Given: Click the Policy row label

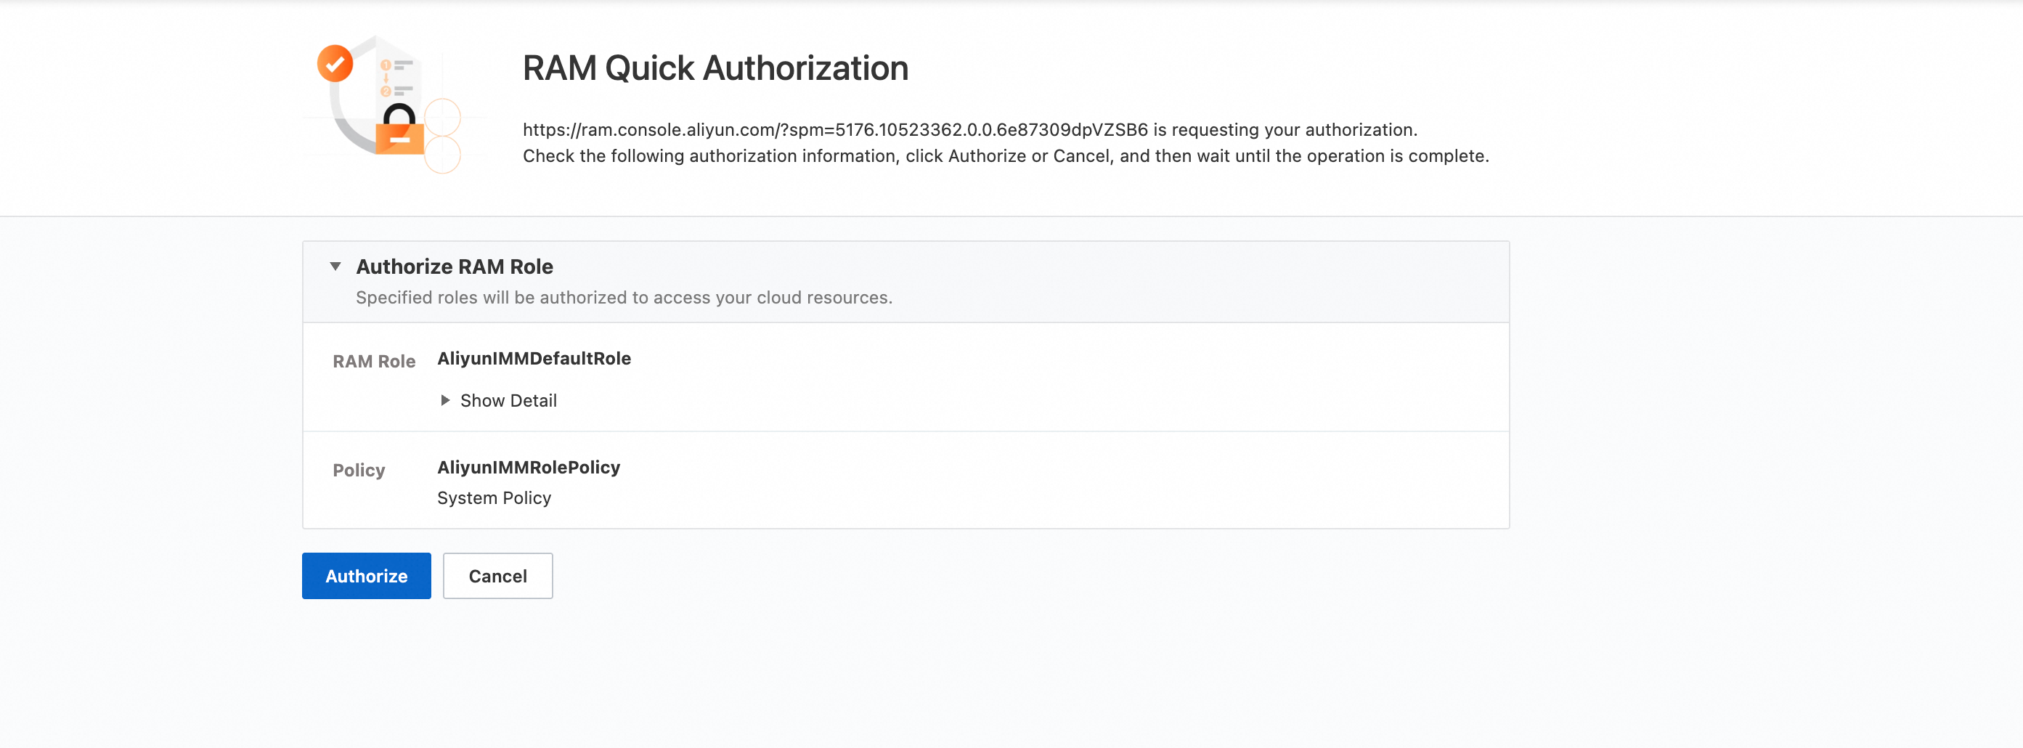Looking at the screenshot, I should point(358,470).
